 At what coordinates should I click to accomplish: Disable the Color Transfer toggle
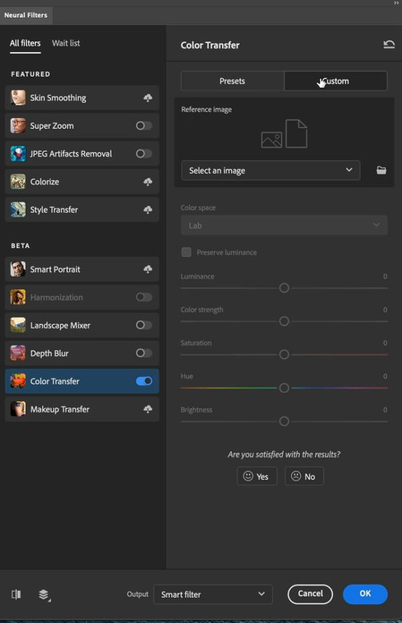[144, 381]
